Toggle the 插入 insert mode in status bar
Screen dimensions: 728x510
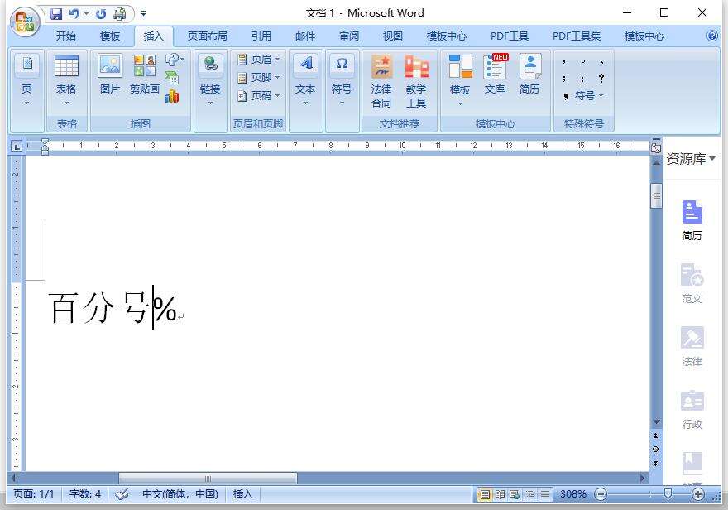pyautogui.click(x=243, y=494)
